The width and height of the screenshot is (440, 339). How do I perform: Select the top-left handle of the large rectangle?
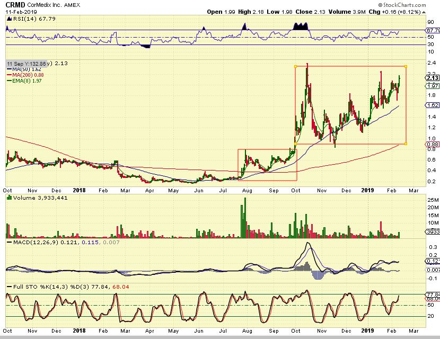tap(295, 66)
